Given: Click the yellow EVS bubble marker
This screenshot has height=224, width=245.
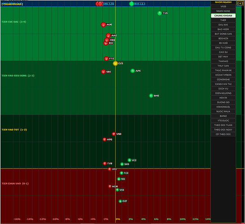Looking at the screenshot, I should point(115,63).
